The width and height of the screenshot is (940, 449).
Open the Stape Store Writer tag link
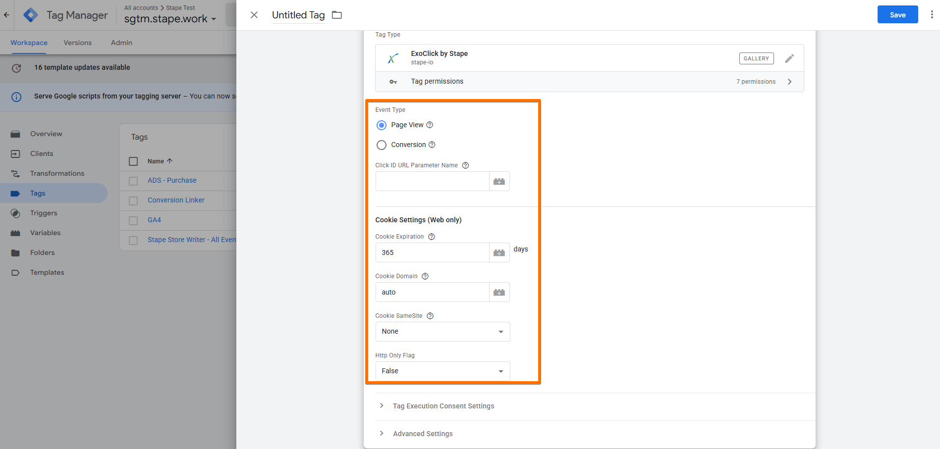(x=192, y=240)
